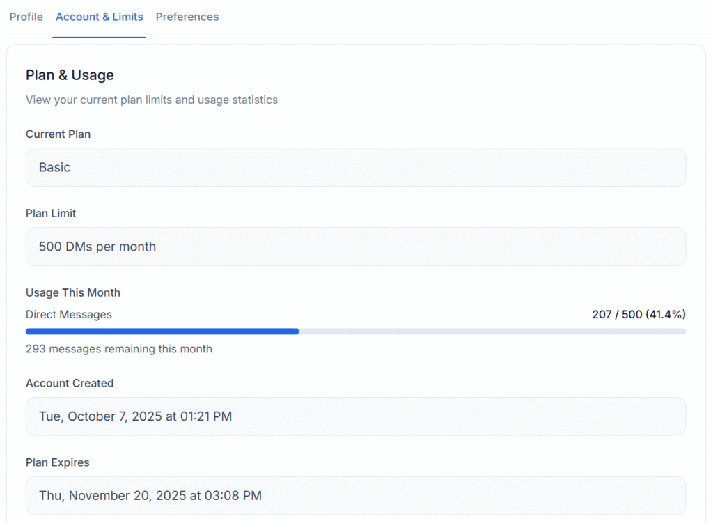This screenshot has height=523, width=713.
Task: Open the Preferences tab
Action: [x=187, y=17]
